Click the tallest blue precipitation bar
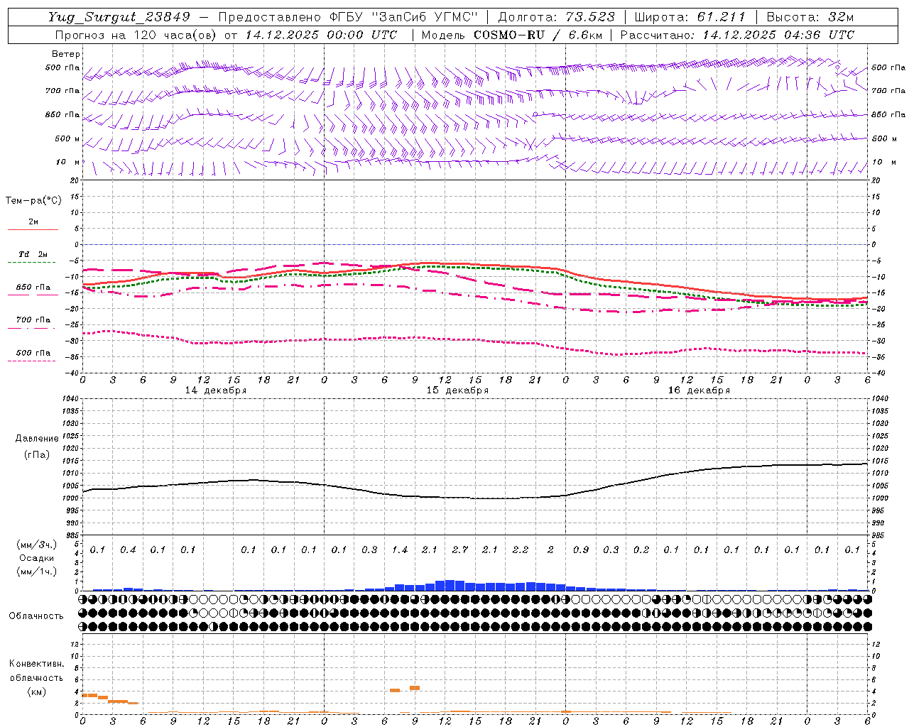The height and width of the screenshot is (727, 909). [x=450, y=585]
